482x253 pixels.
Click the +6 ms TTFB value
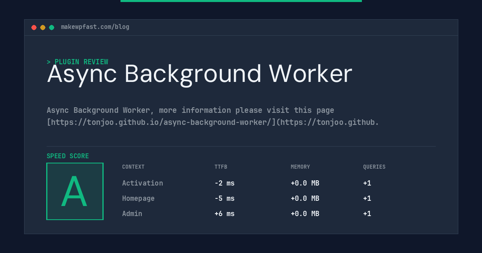coord(225,214)
